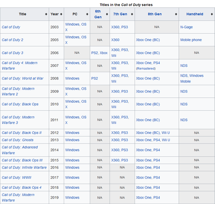Sort the table by Title column

[46, 14]
